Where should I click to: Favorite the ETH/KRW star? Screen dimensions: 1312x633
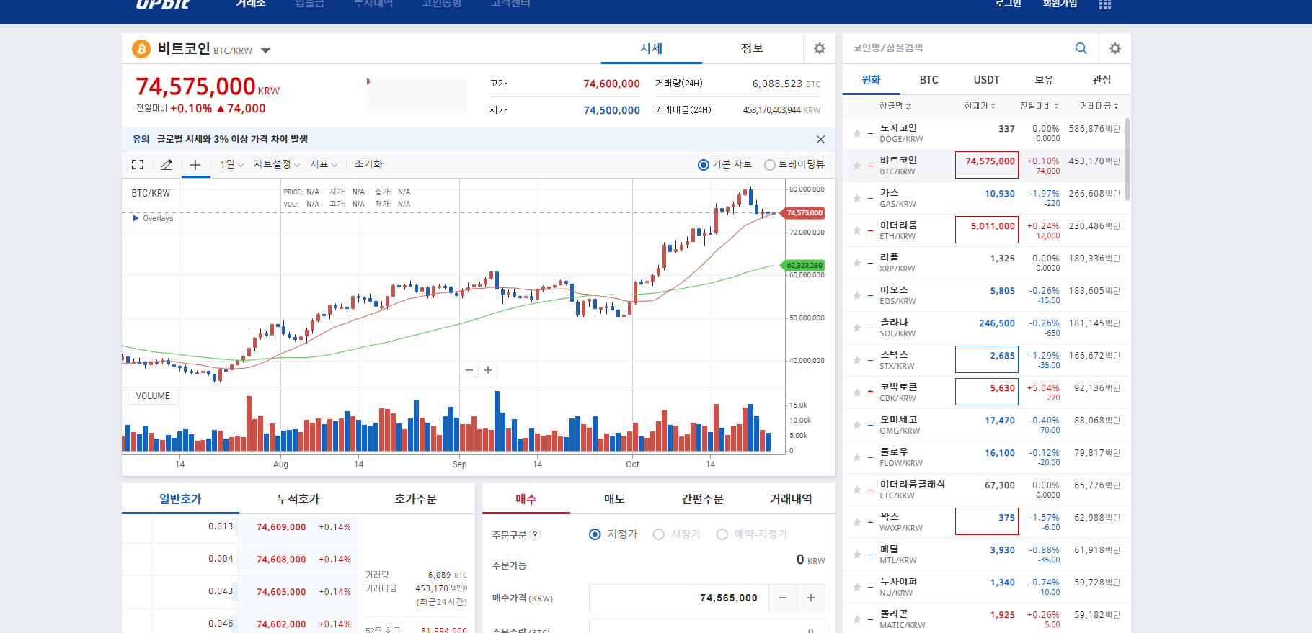coord(857,230)
